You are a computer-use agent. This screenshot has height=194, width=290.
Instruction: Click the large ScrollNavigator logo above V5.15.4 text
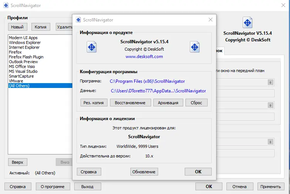248,23
